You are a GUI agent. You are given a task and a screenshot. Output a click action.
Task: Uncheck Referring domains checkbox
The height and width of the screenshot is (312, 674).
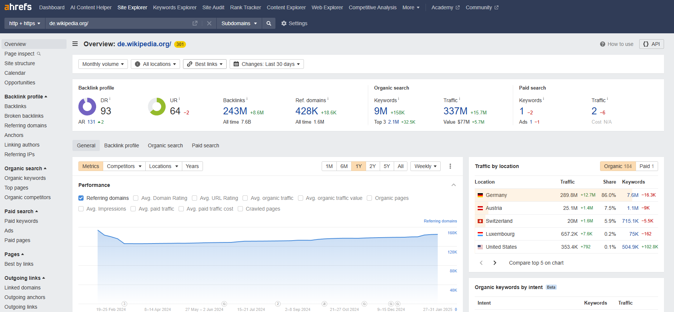[x=81, y=198]
